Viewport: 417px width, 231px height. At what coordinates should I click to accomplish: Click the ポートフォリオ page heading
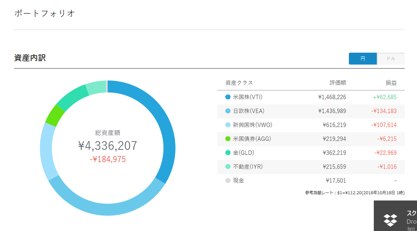(44, 13)
